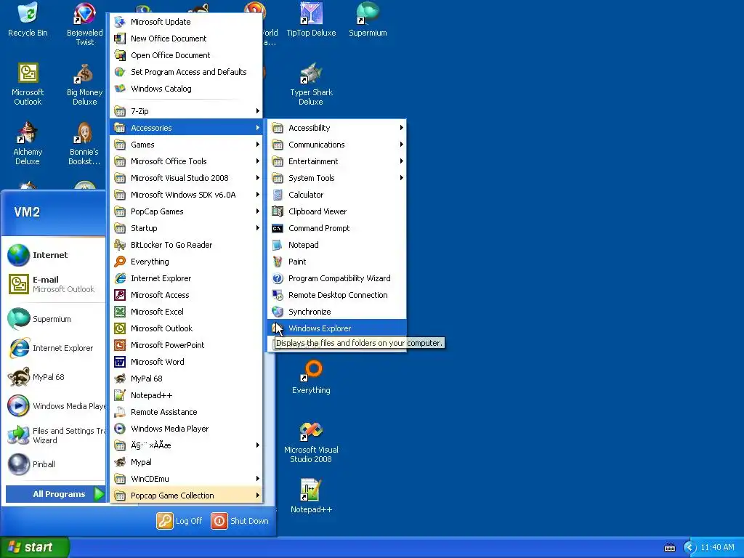
Task: Click All Programs button
Action: tap(55, 494)
